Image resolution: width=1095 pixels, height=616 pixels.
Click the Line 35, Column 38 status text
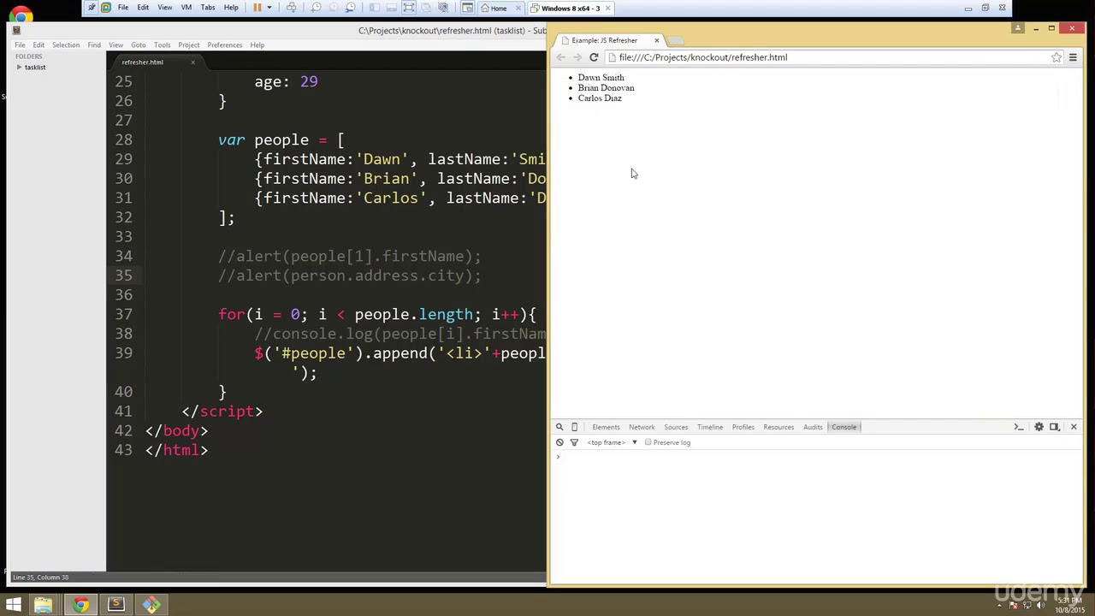click(x=40, y=577)
